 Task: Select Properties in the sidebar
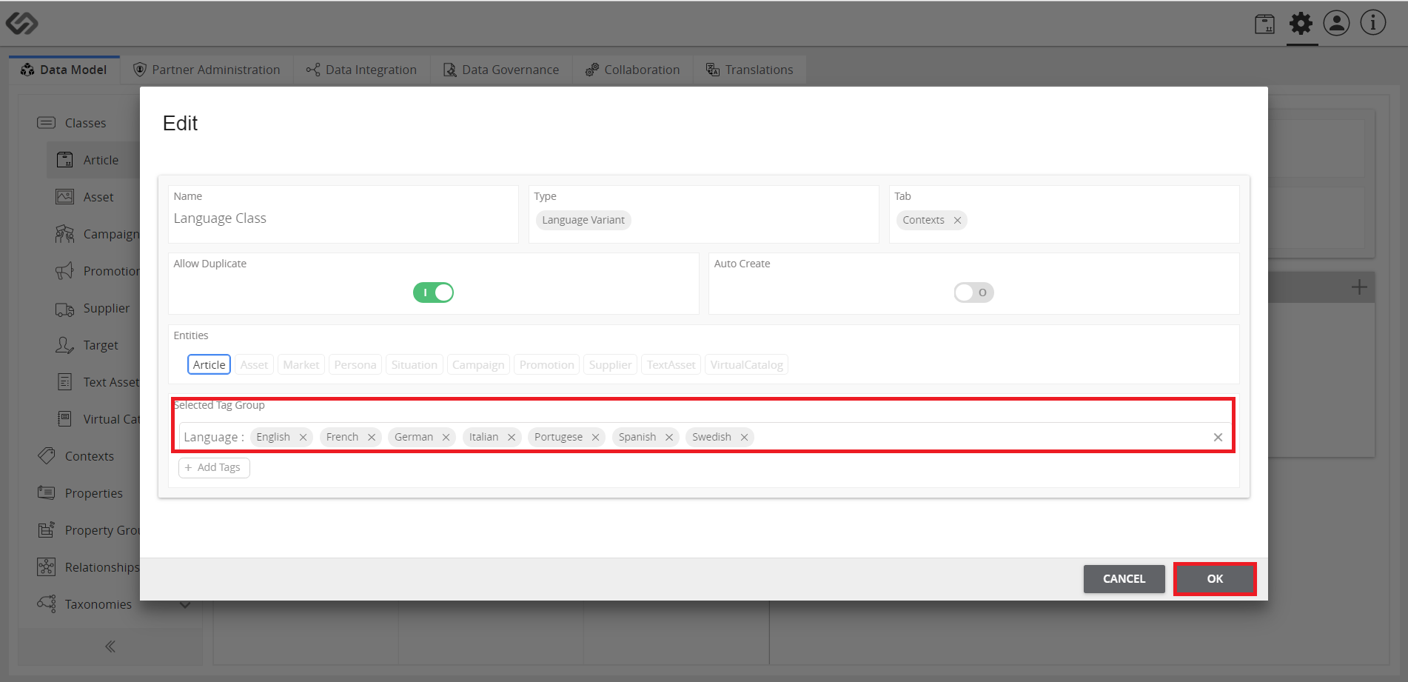(x=94, y=493)
